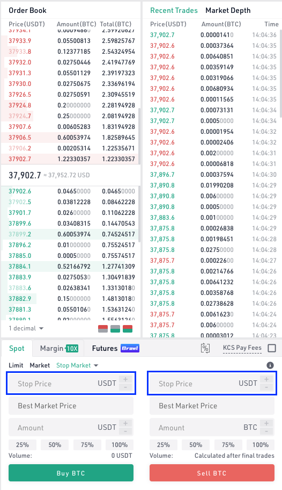Select the Spot trading tab

[17, 348]
